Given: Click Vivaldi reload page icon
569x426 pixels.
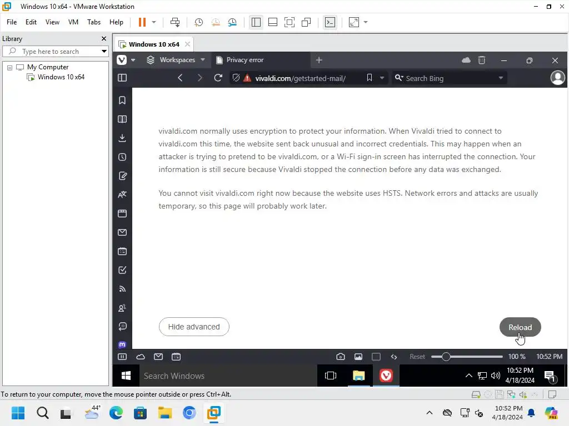Looking at the screenshot, I should tap(218, 78).
